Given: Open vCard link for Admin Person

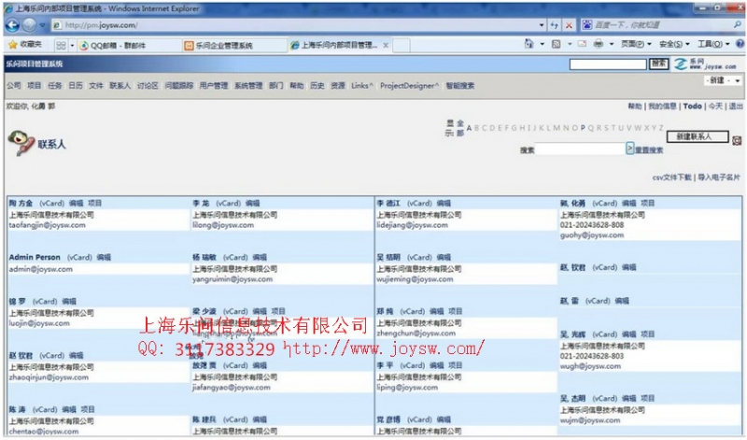Looking at the screenshot, I should tap(79, 257).
